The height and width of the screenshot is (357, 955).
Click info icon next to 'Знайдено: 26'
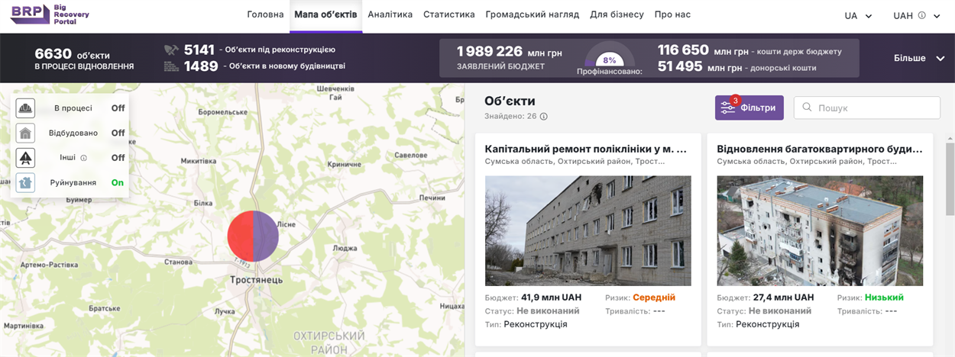[543, 117]
